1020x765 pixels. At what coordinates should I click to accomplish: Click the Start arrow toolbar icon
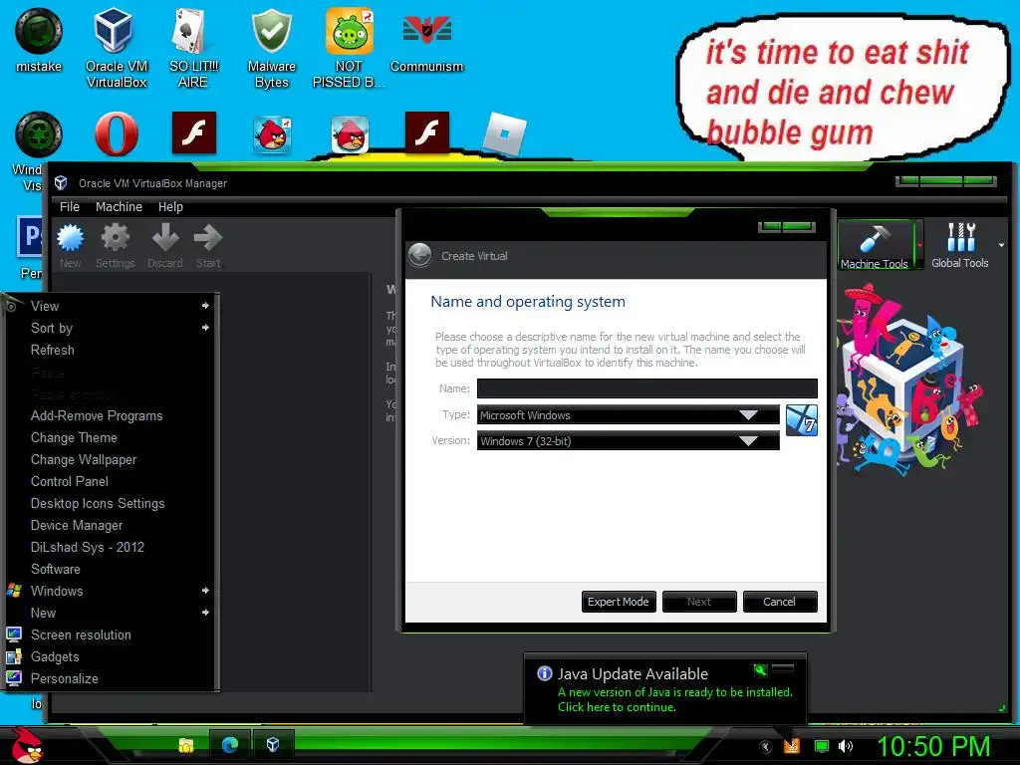click(x=208, y=246)
